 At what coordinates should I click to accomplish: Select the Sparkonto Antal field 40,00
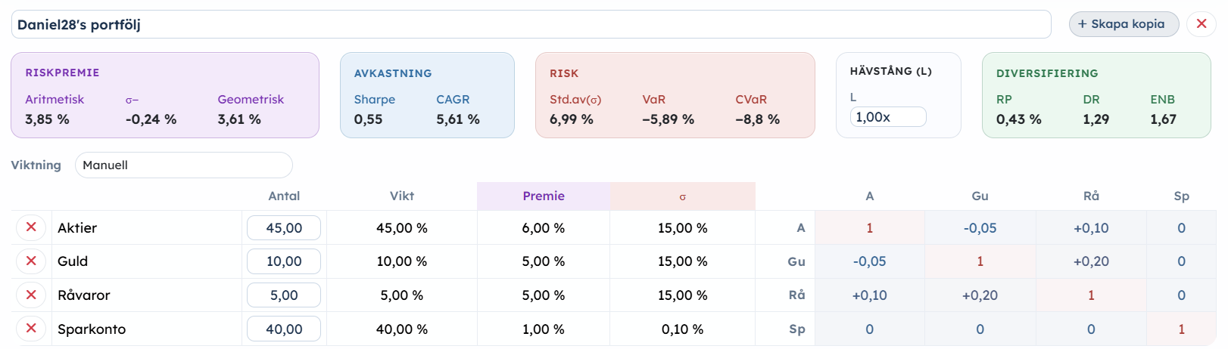tap(284, 329)
